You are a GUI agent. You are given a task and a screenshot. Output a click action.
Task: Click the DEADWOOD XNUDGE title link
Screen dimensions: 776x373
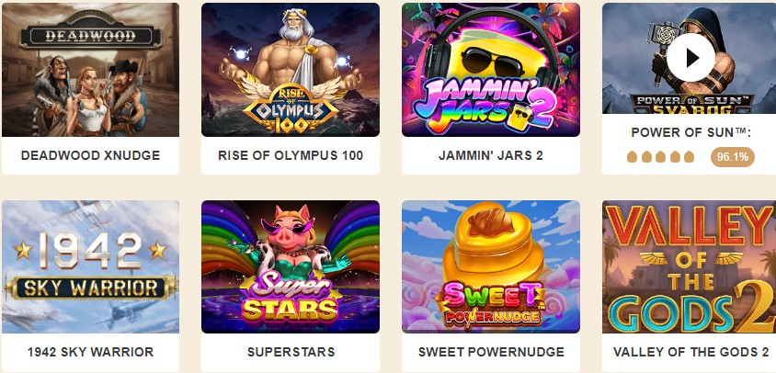click(x=91, y=155)
